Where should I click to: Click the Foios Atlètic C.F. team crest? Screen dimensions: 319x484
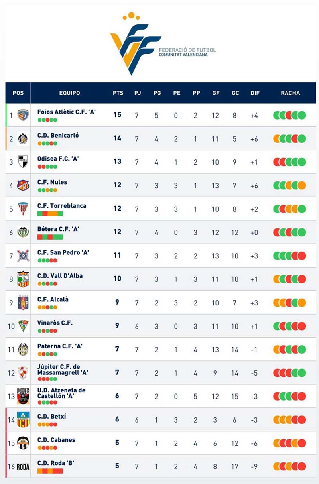(x=23, y=115)
